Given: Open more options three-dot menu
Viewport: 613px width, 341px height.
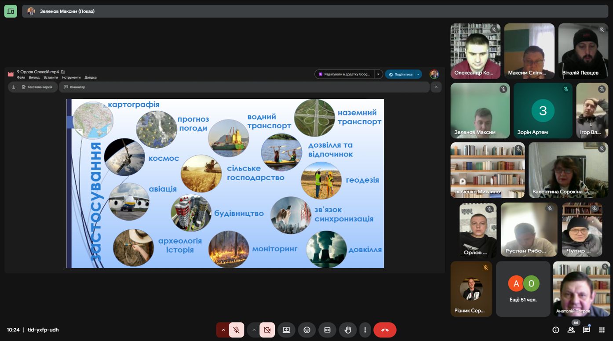Looking at the screenshot, I should coord(365,330).
